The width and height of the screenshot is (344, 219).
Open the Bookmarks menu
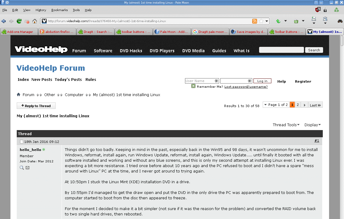point(59,10)
